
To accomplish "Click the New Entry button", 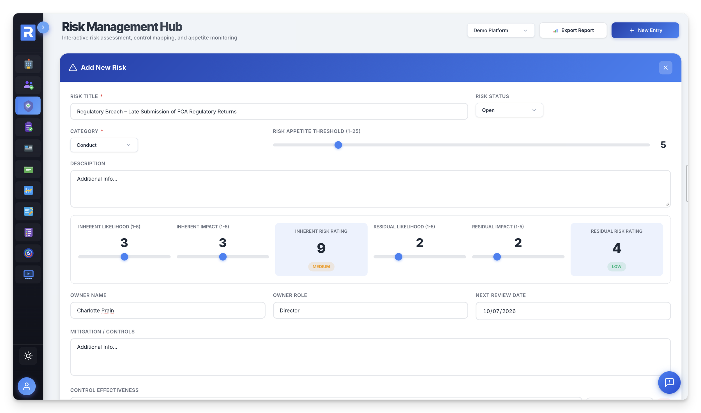I will click(x=645, y=30).
